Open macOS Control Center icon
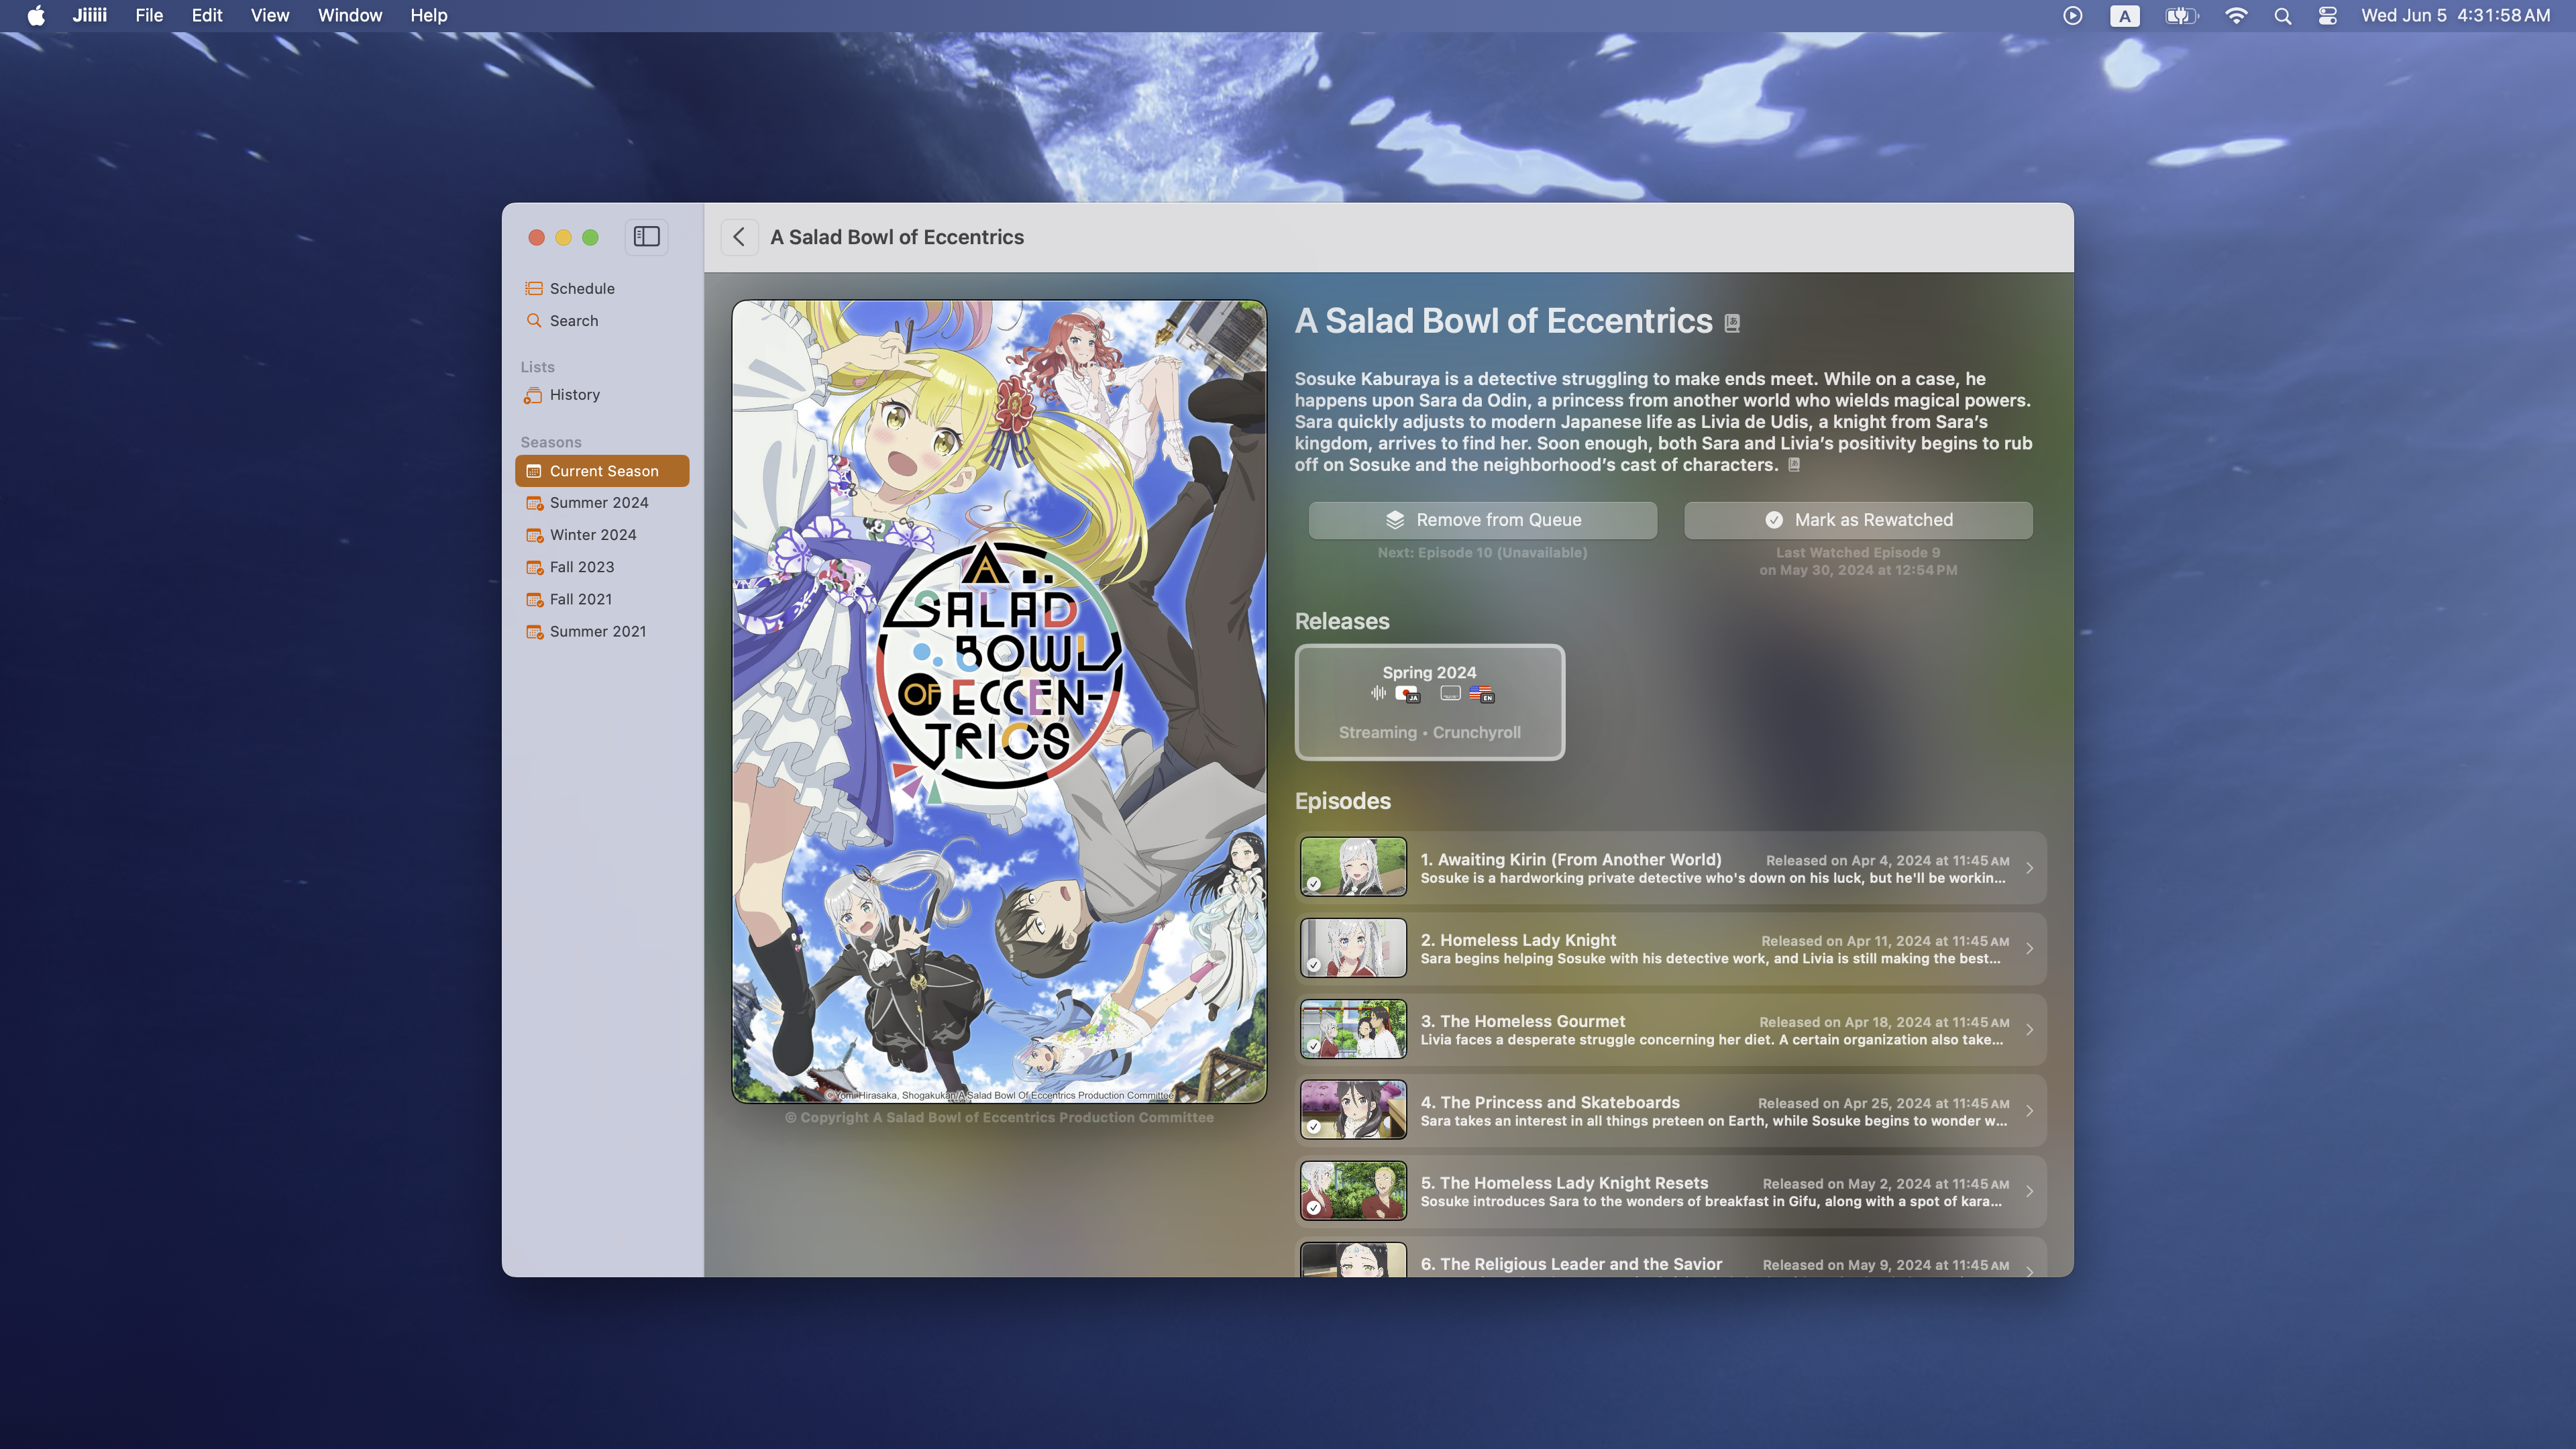This screenshot has width=2576, height=1449. [2327, 16]
